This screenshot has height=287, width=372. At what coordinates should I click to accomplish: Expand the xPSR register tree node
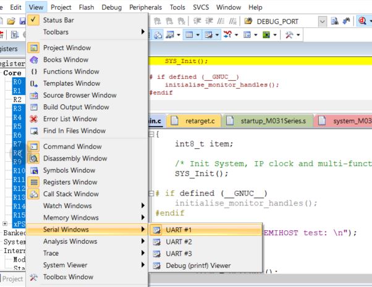5,223
